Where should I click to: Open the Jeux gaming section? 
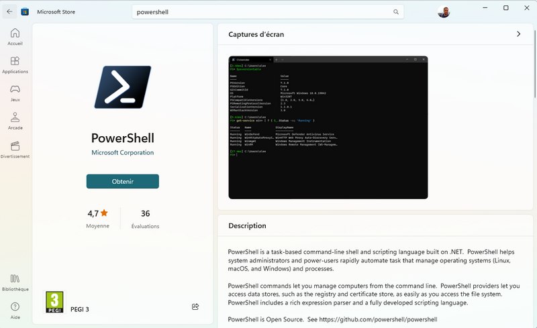tap(15, 93)
